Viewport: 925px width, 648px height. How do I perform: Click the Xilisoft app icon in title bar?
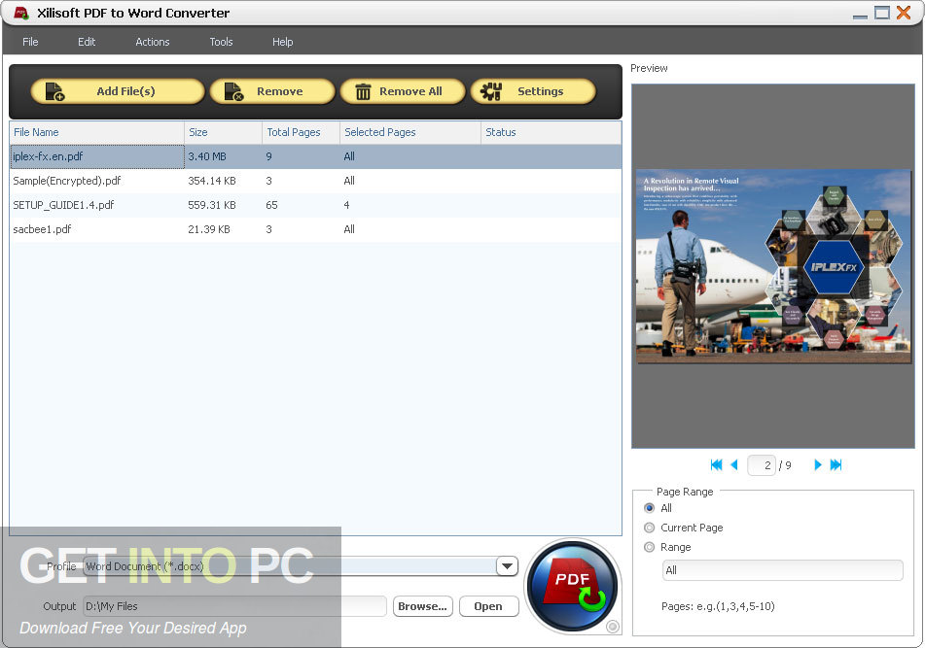click(x=21, y=13)
